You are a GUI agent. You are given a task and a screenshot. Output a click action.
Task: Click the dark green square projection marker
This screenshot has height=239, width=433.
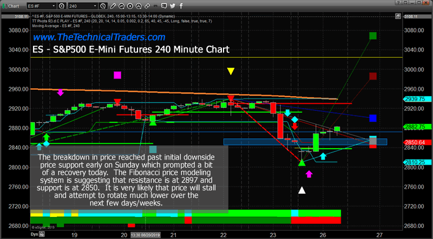(x=373, y=36)
